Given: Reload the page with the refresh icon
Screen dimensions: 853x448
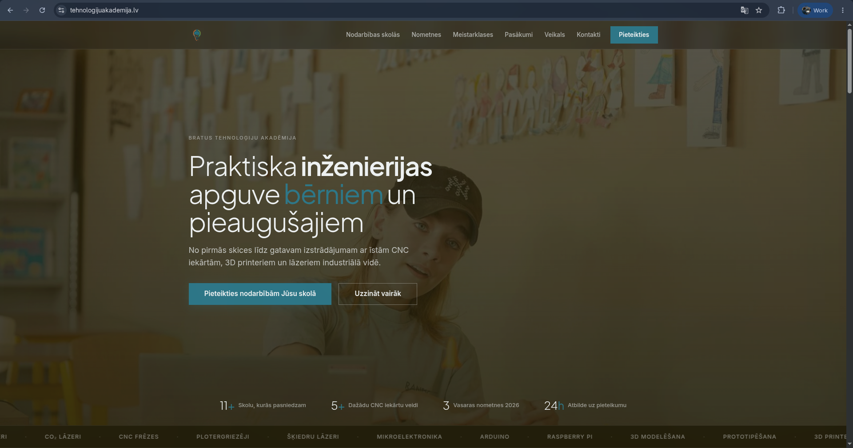Looking at the screenshot, I should point(42,10).
